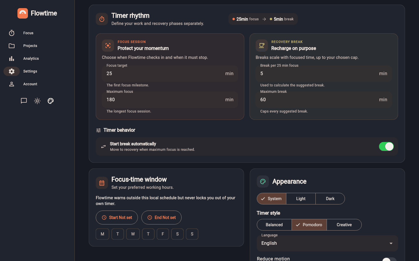Screen dimensions: 419x261
Task: Click "Caps every suggested break." helper text
Action: click(284, 111)
